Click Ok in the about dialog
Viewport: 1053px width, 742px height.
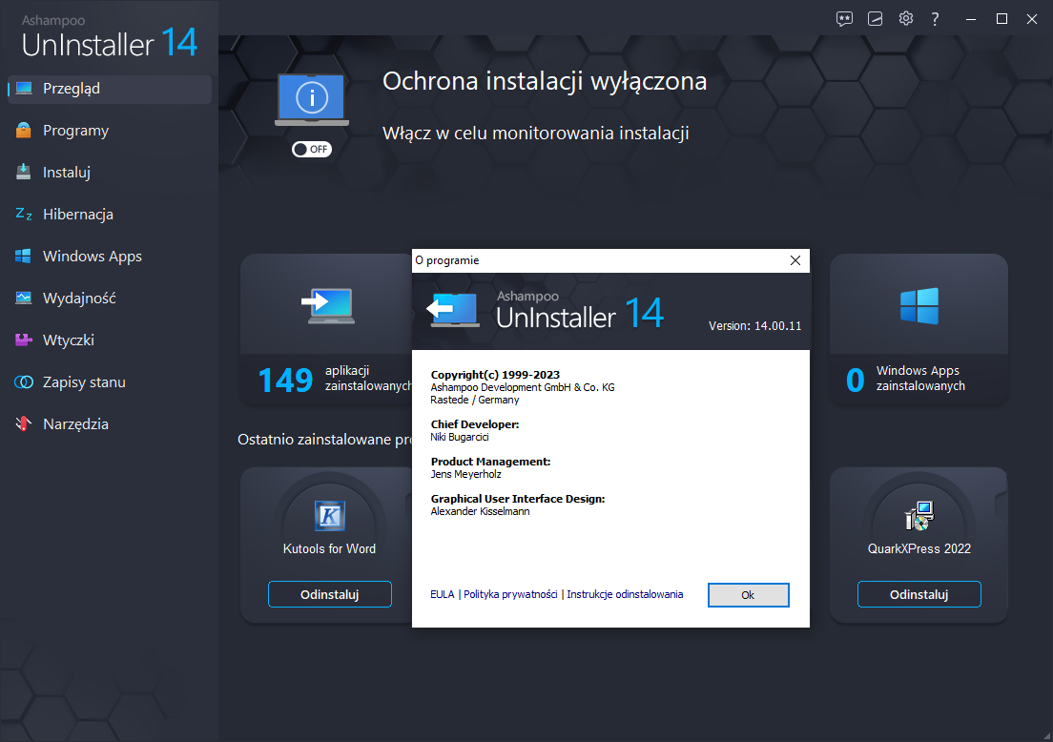[748, 595]
